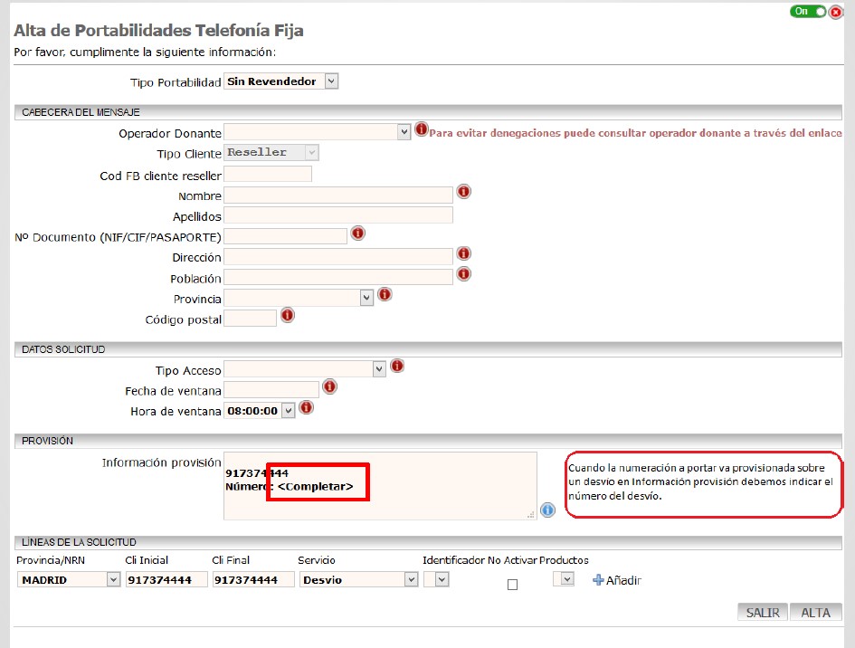This screenshot has height=648, width=855.
Task: Click the red info icon beside Operador Donante
Action: (421, 129)
